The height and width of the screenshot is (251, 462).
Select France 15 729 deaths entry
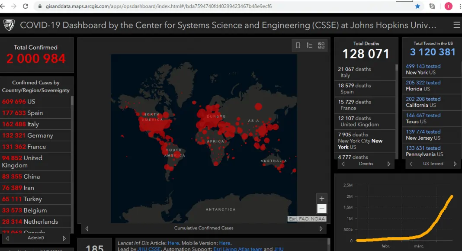click(365, 105)
